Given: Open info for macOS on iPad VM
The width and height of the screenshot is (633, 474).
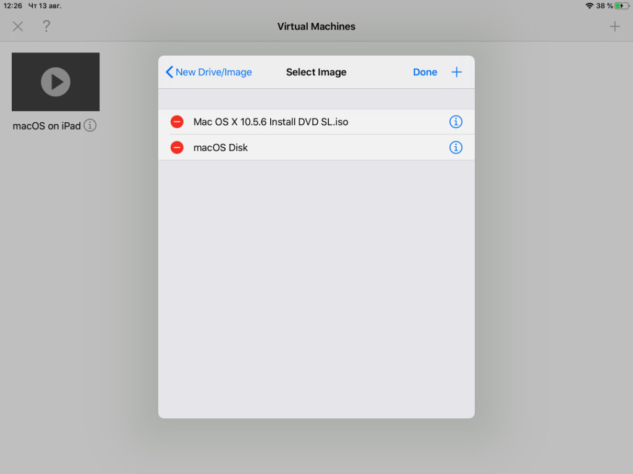Looking at the screenshot, I should [90, 125].
